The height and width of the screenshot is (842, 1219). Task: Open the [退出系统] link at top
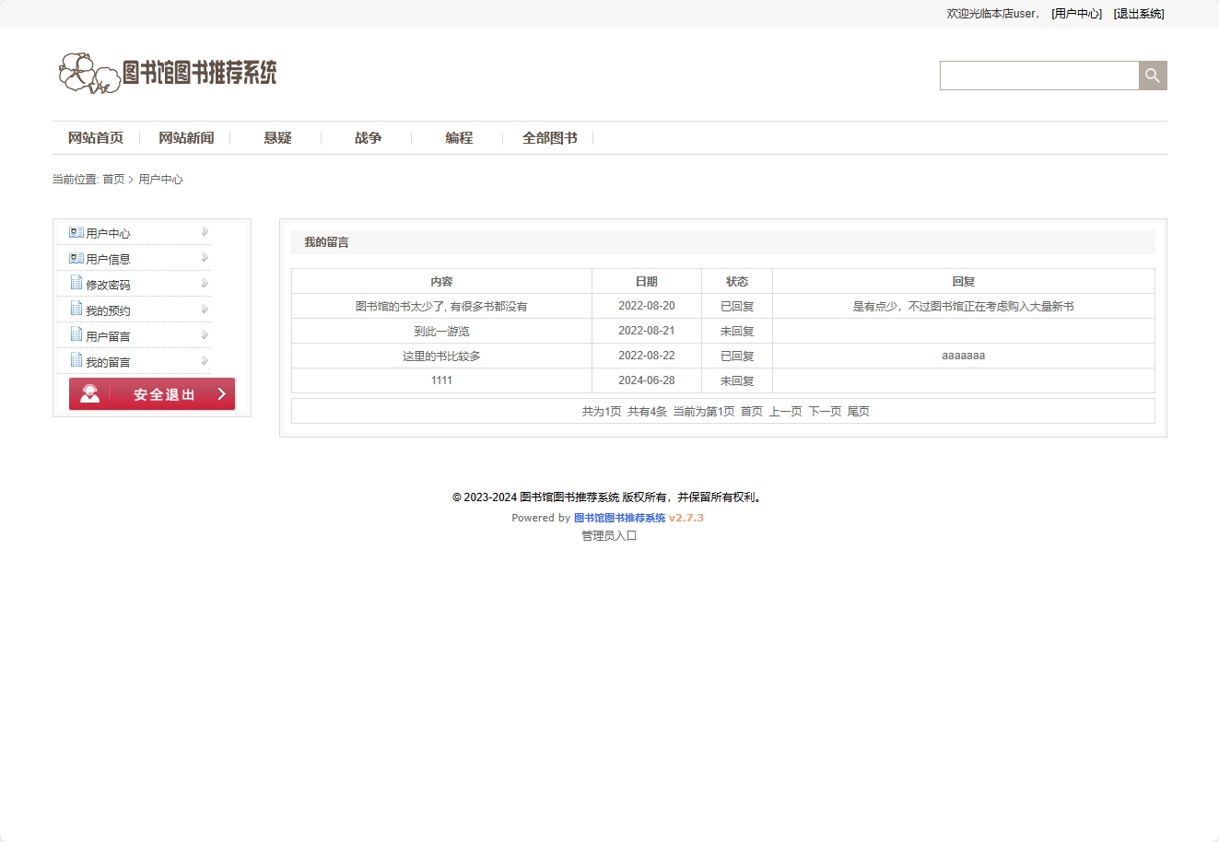(1139, 14)
